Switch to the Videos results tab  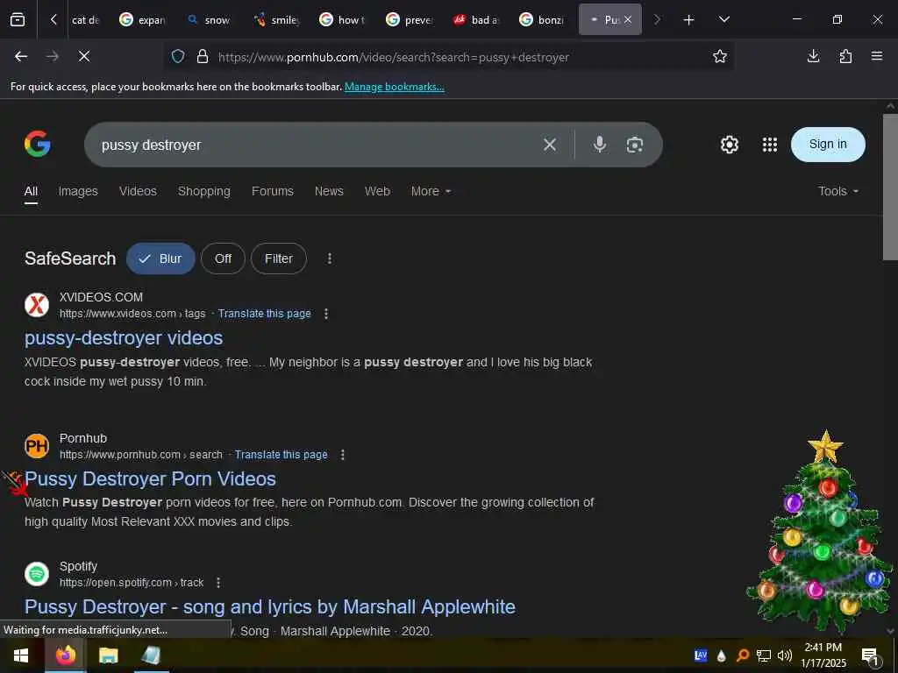click(x=138, y=191)
